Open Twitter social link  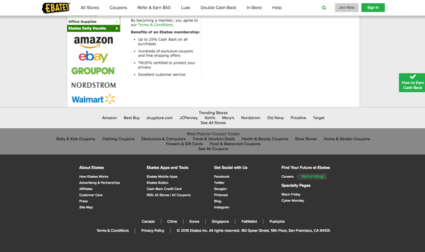(219, 183)
